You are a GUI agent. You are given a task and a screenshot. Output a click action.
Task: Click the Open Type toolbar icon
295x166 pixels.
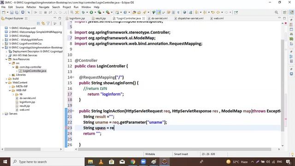pos(134,12)
